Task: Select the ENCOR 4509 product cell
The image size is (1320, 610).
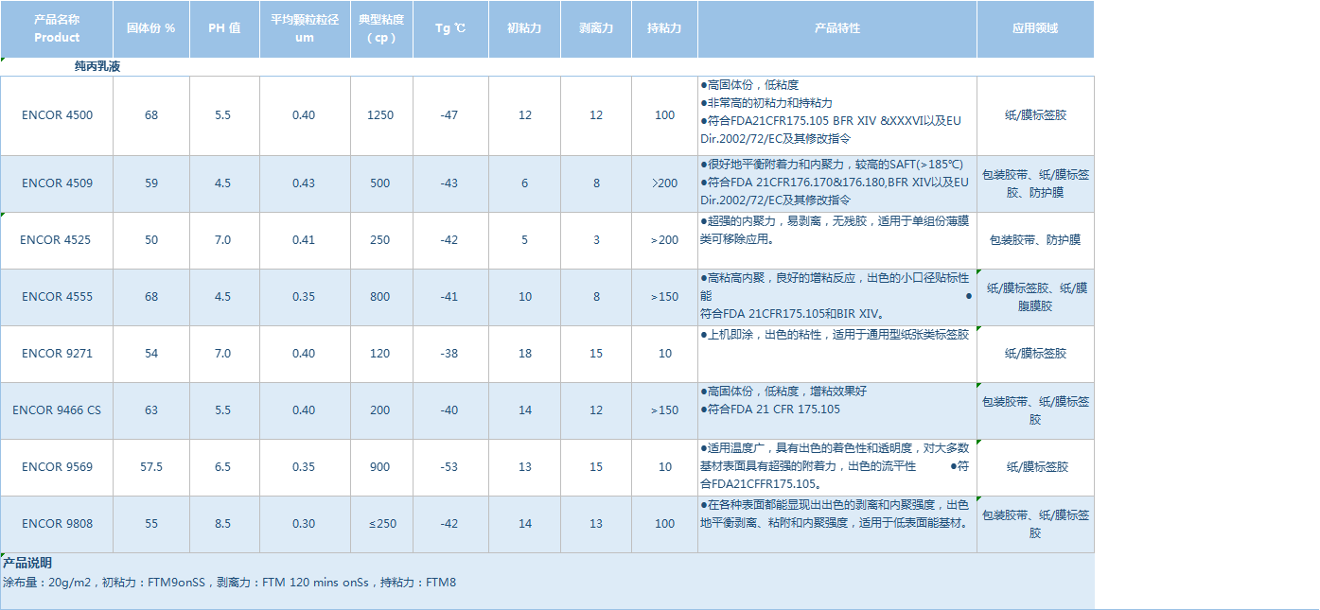Action: click(57, 183)
